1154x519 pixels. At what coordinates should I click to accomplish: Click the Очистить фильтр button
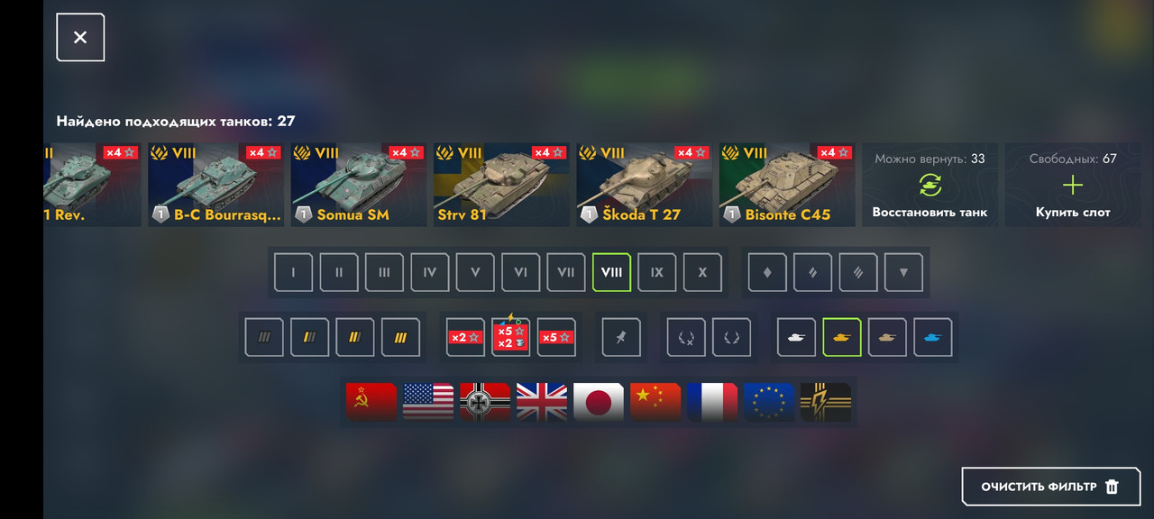tap(1050, 487)
